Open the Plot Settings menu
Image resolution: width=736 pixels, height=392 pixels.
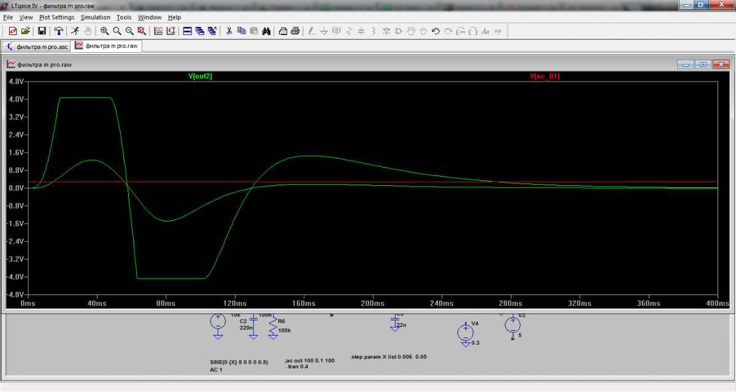[56, 18]
